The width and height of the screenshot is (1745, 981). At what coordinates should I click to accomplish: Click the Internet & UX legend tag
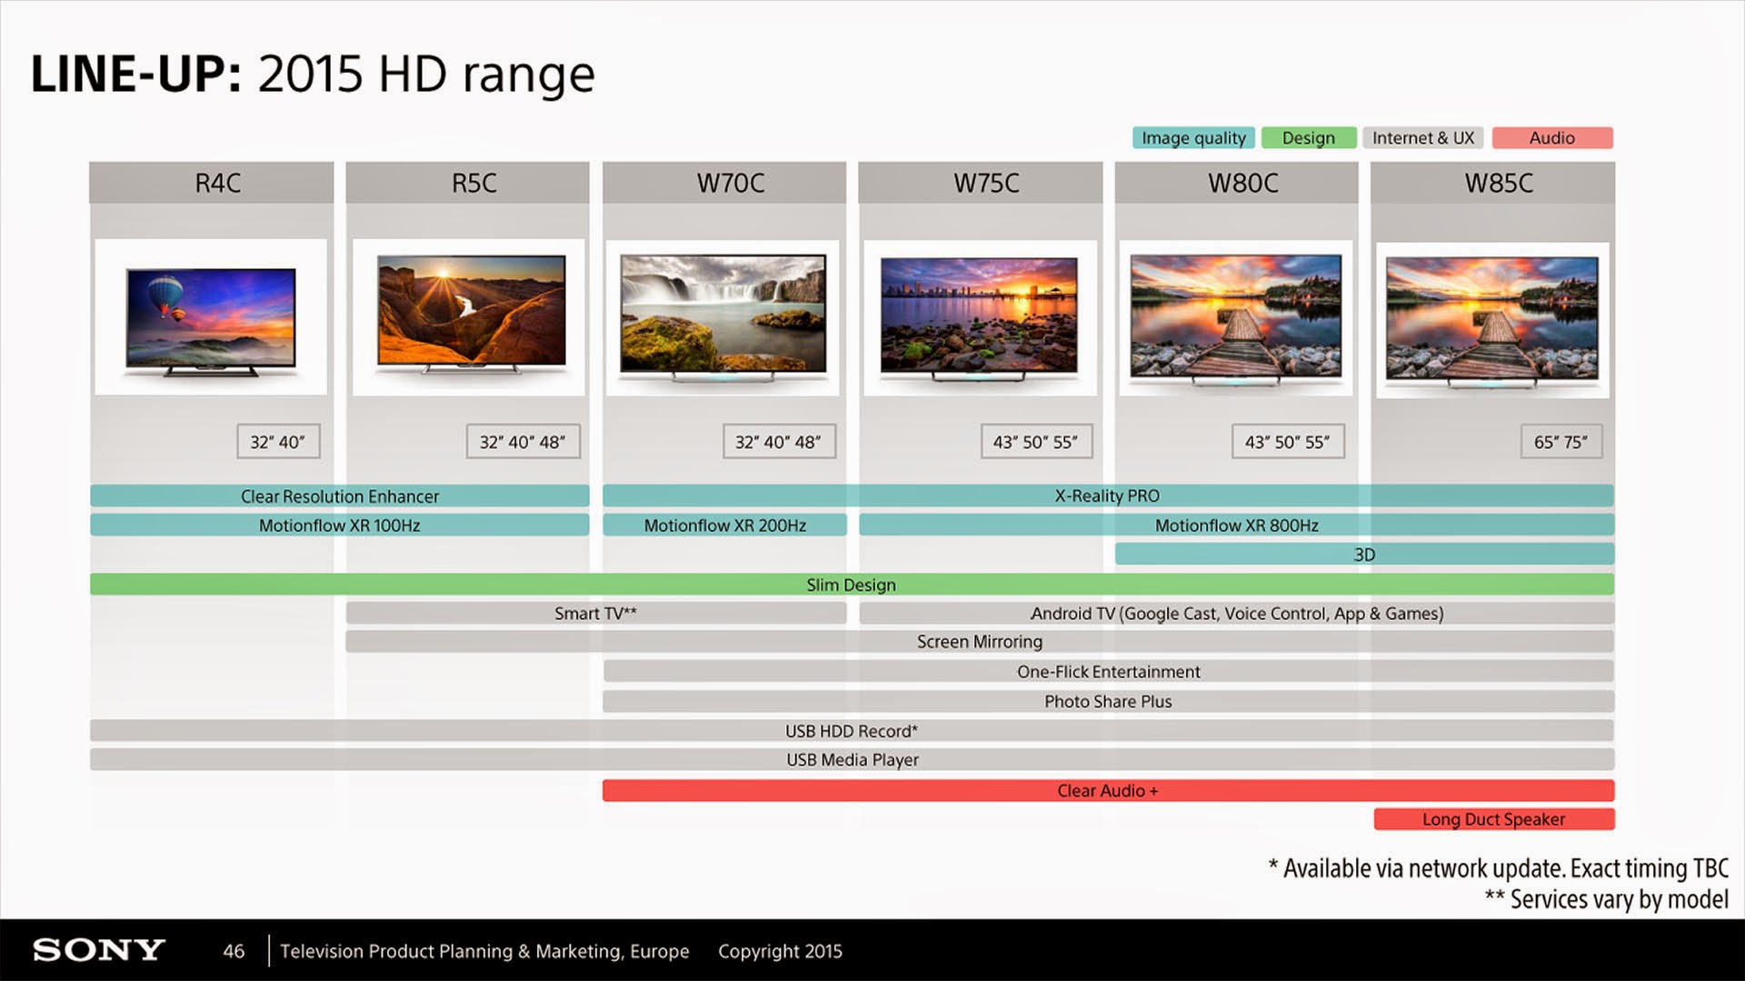(1422, 138)
